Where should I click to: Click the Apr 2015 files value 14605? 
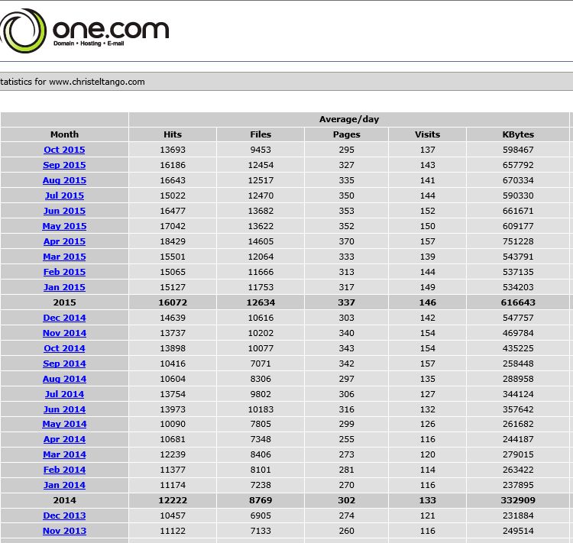pyautogui.click(x=261, y=242)
